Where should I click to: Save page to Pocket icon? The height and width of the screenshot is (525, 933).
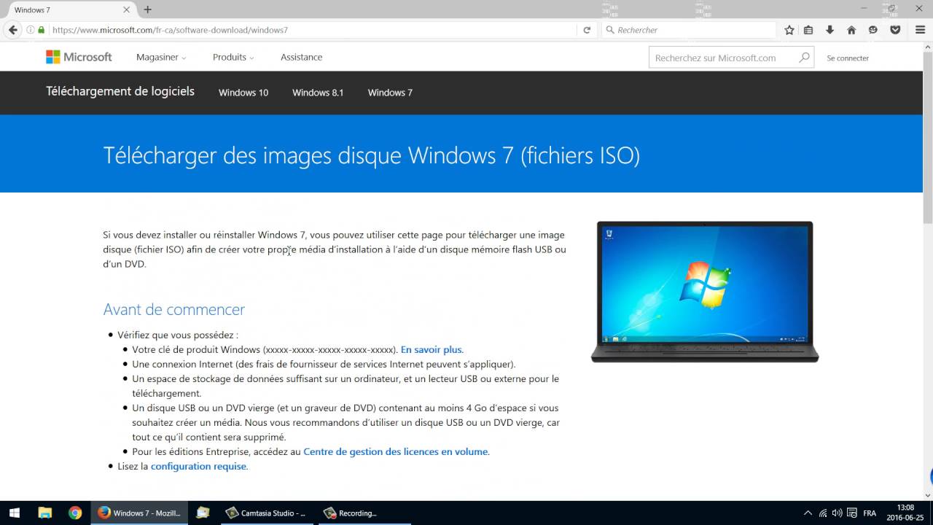coord(895,30)
